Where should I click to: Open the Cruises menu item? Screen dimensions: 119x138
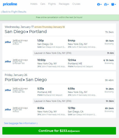[76, 4]
